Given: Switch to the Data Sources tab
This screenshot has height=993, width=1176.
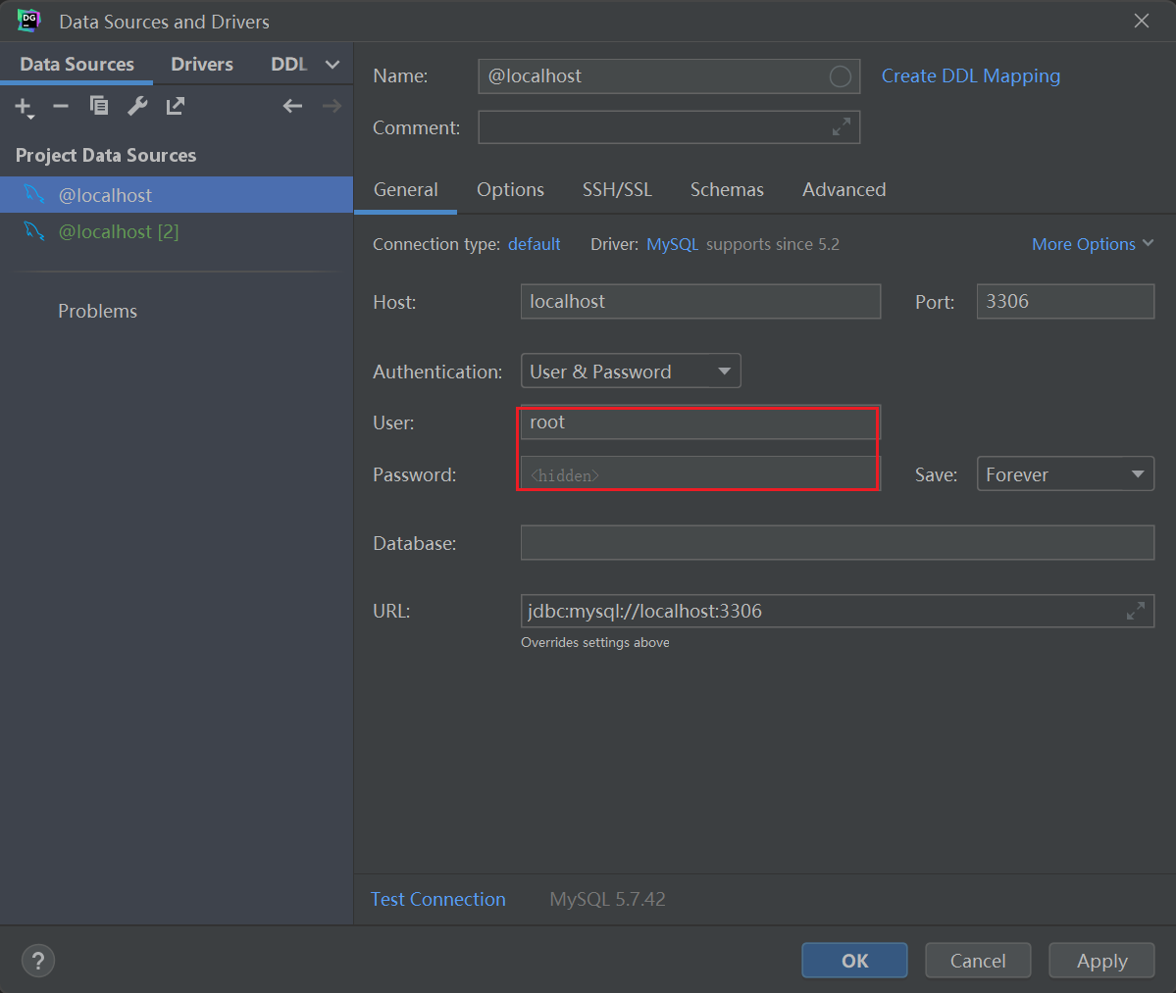Looking at the screenshot, I should click(x=77, y=65).
